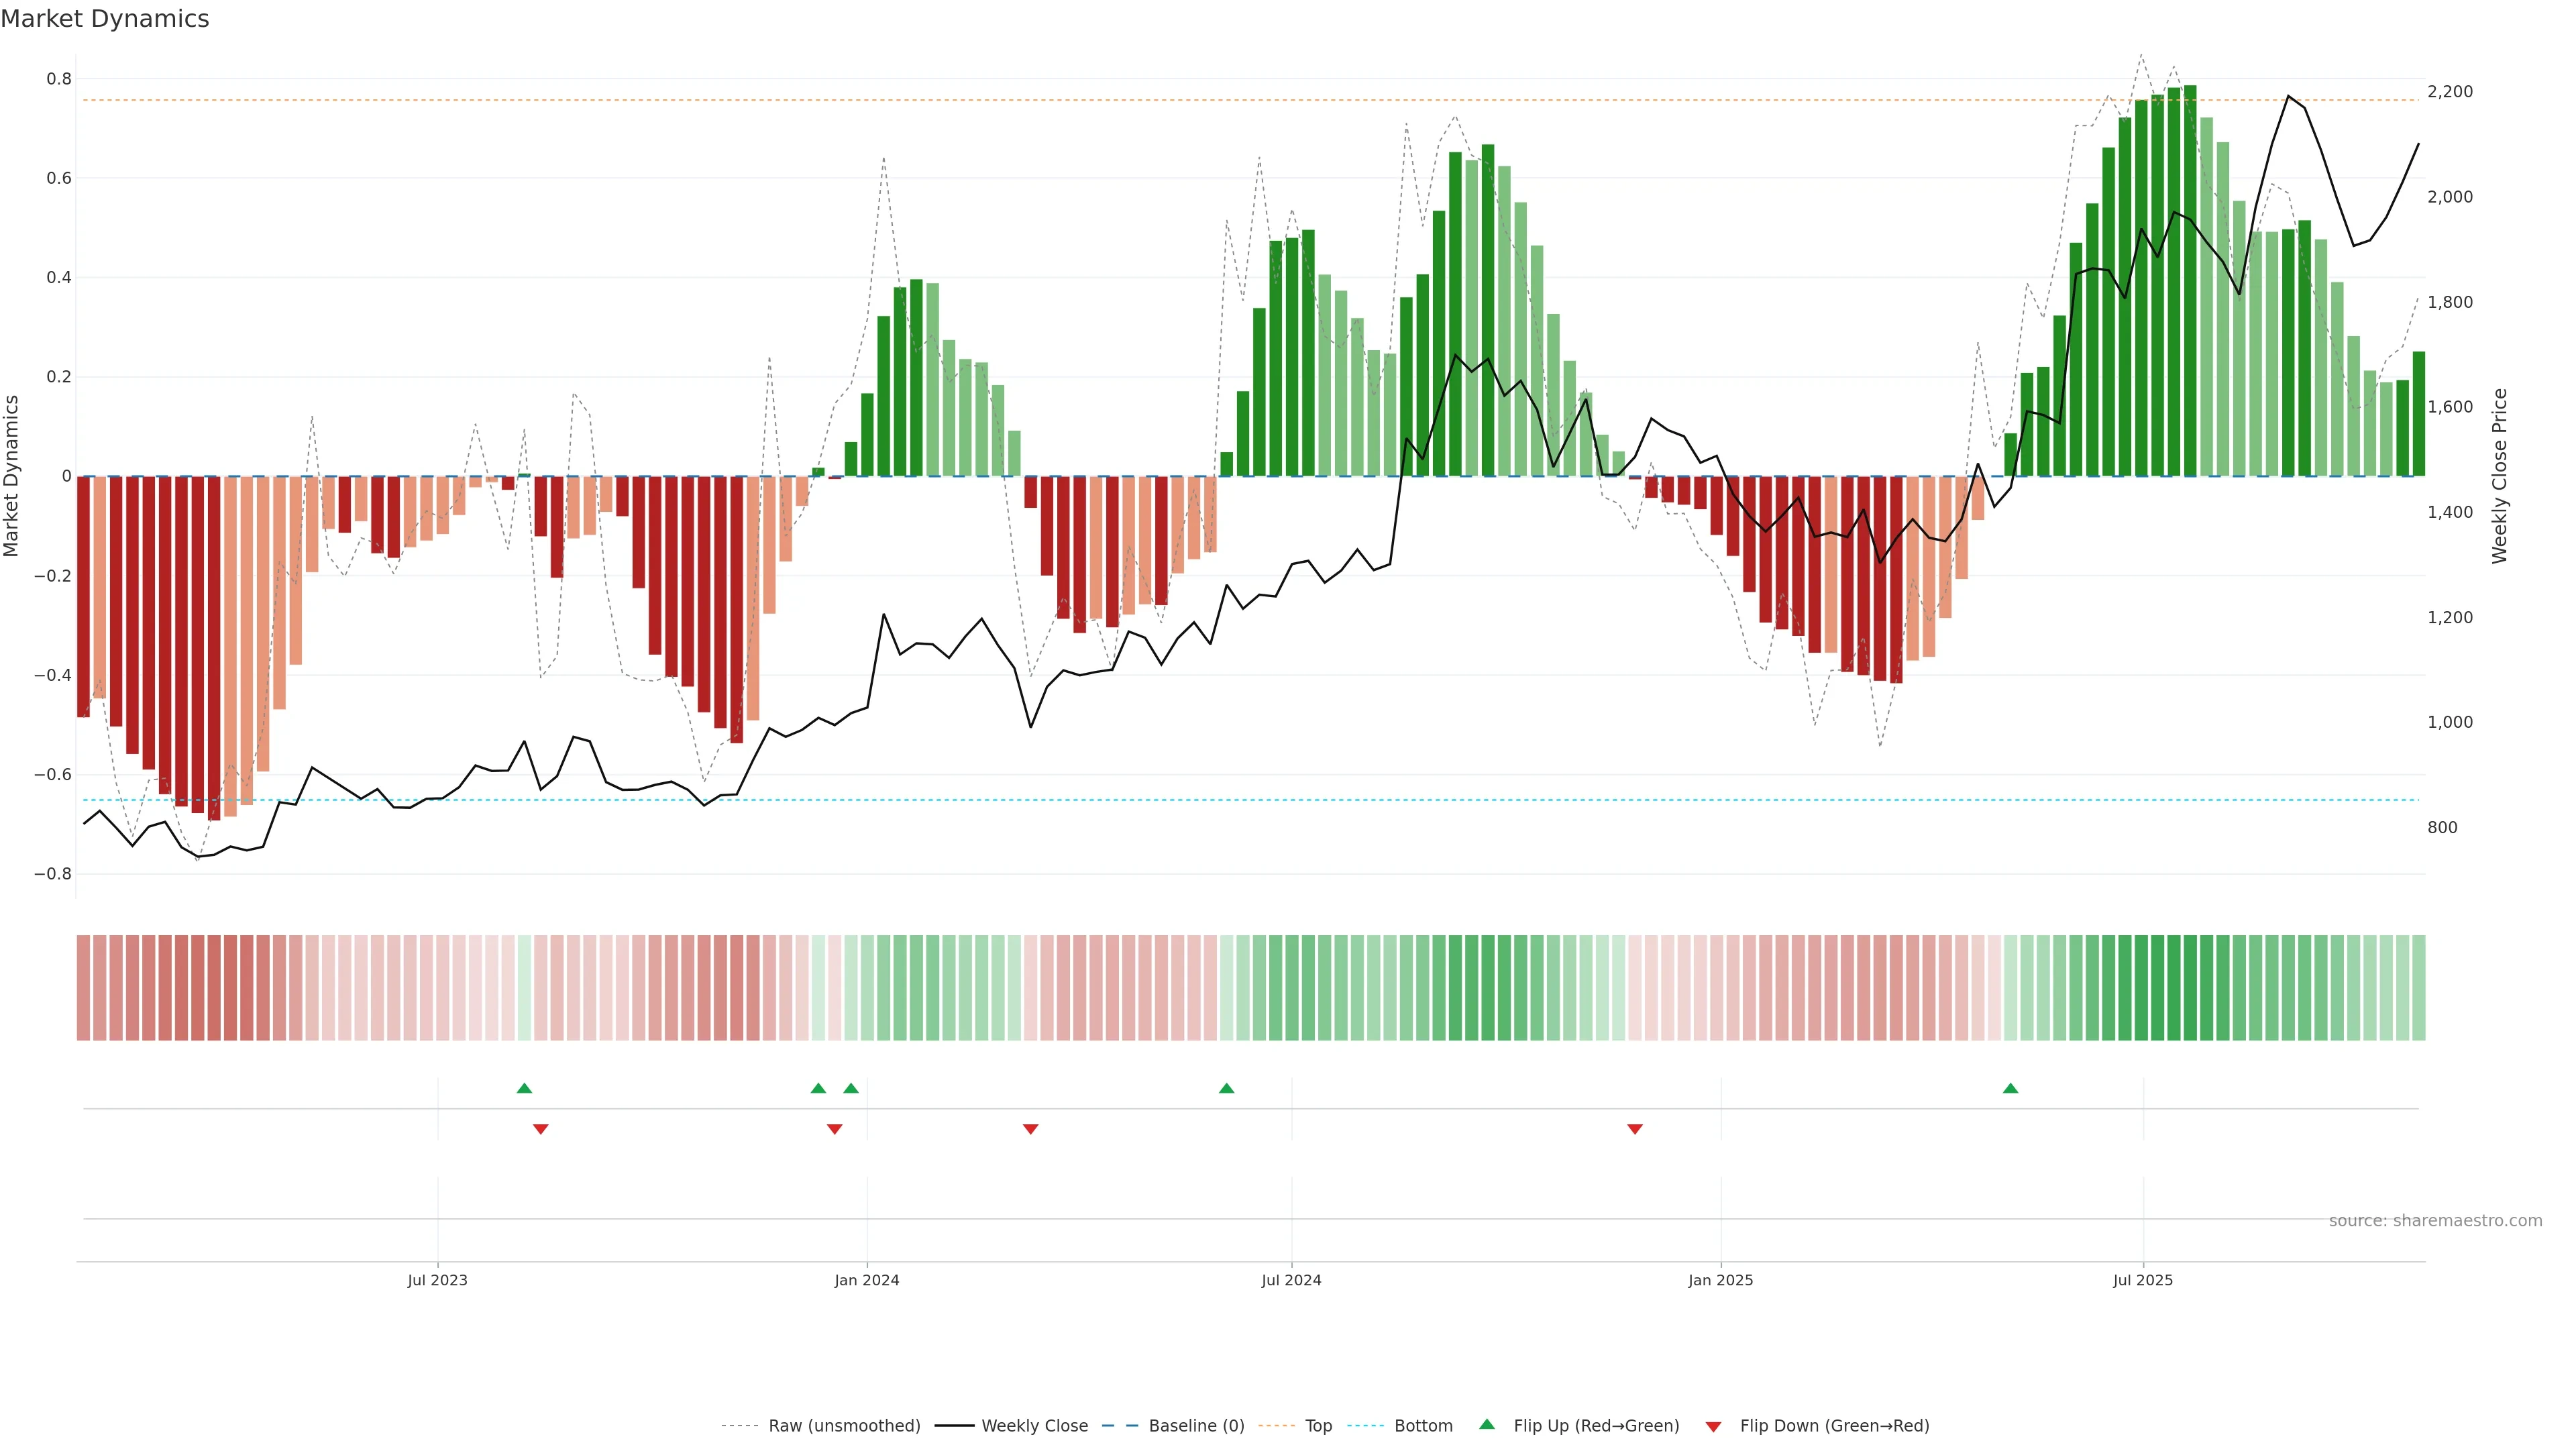This screenshot has width=2576, height=1449.
Task: Toggle the Weekly Close legend entry
Action: (1034, 1426)
